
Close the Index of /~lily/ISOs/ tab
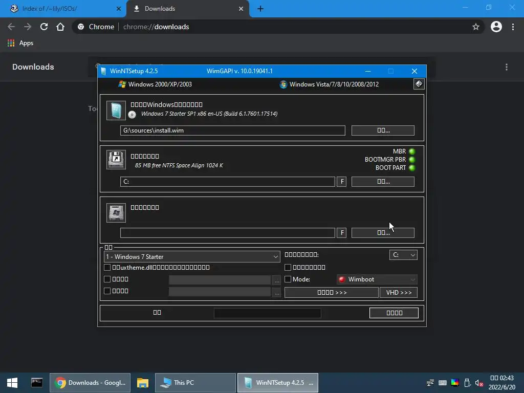pos(119,9)
